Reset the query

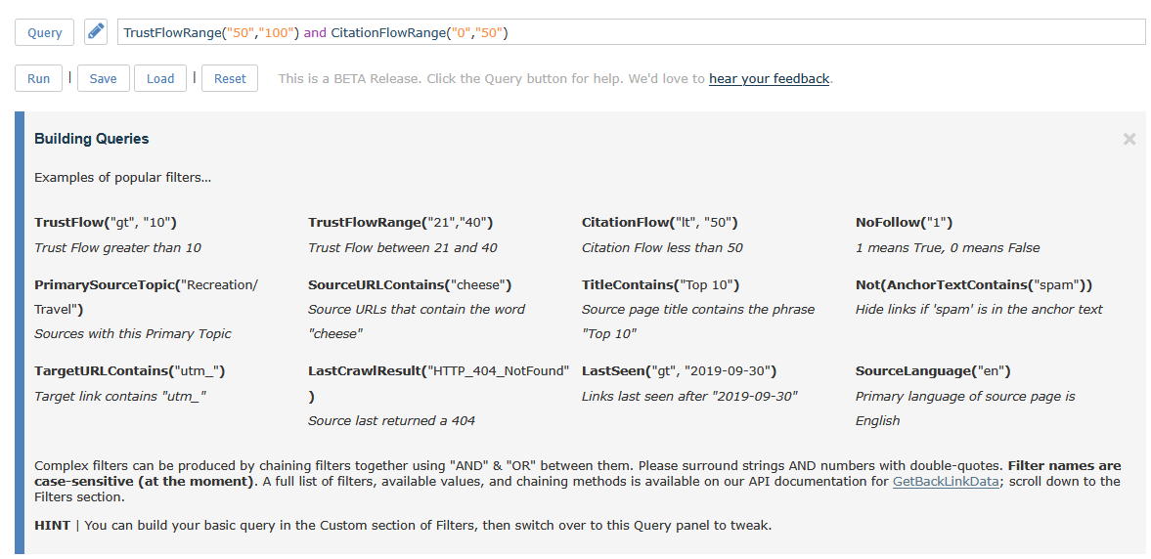[230, 78]
